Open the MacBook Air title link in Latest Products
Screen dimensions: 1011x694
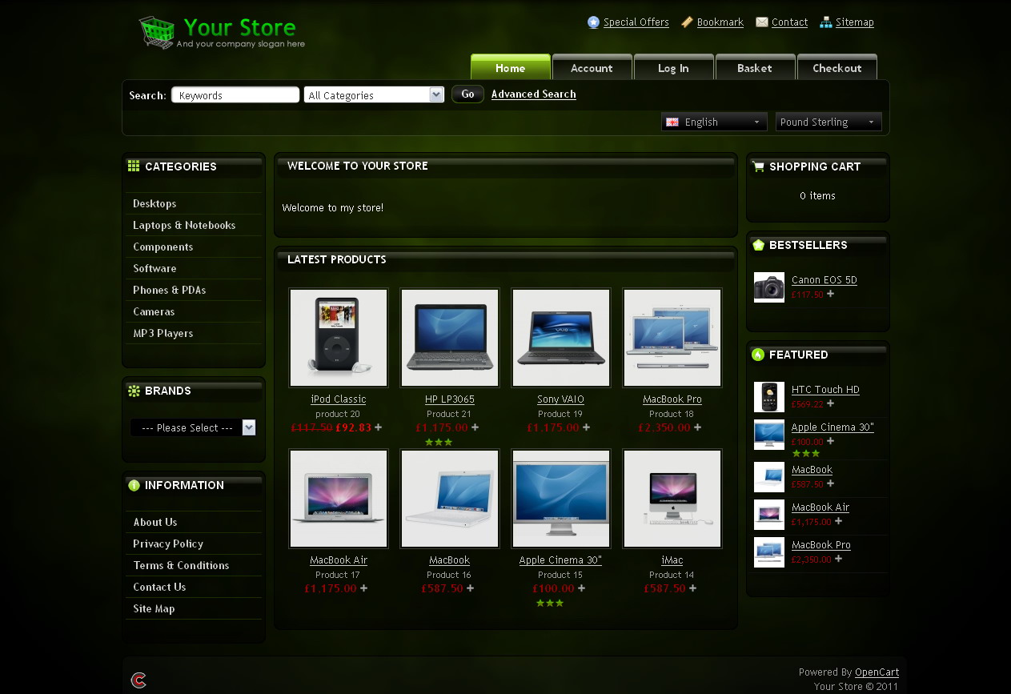[x=339, y=560]
